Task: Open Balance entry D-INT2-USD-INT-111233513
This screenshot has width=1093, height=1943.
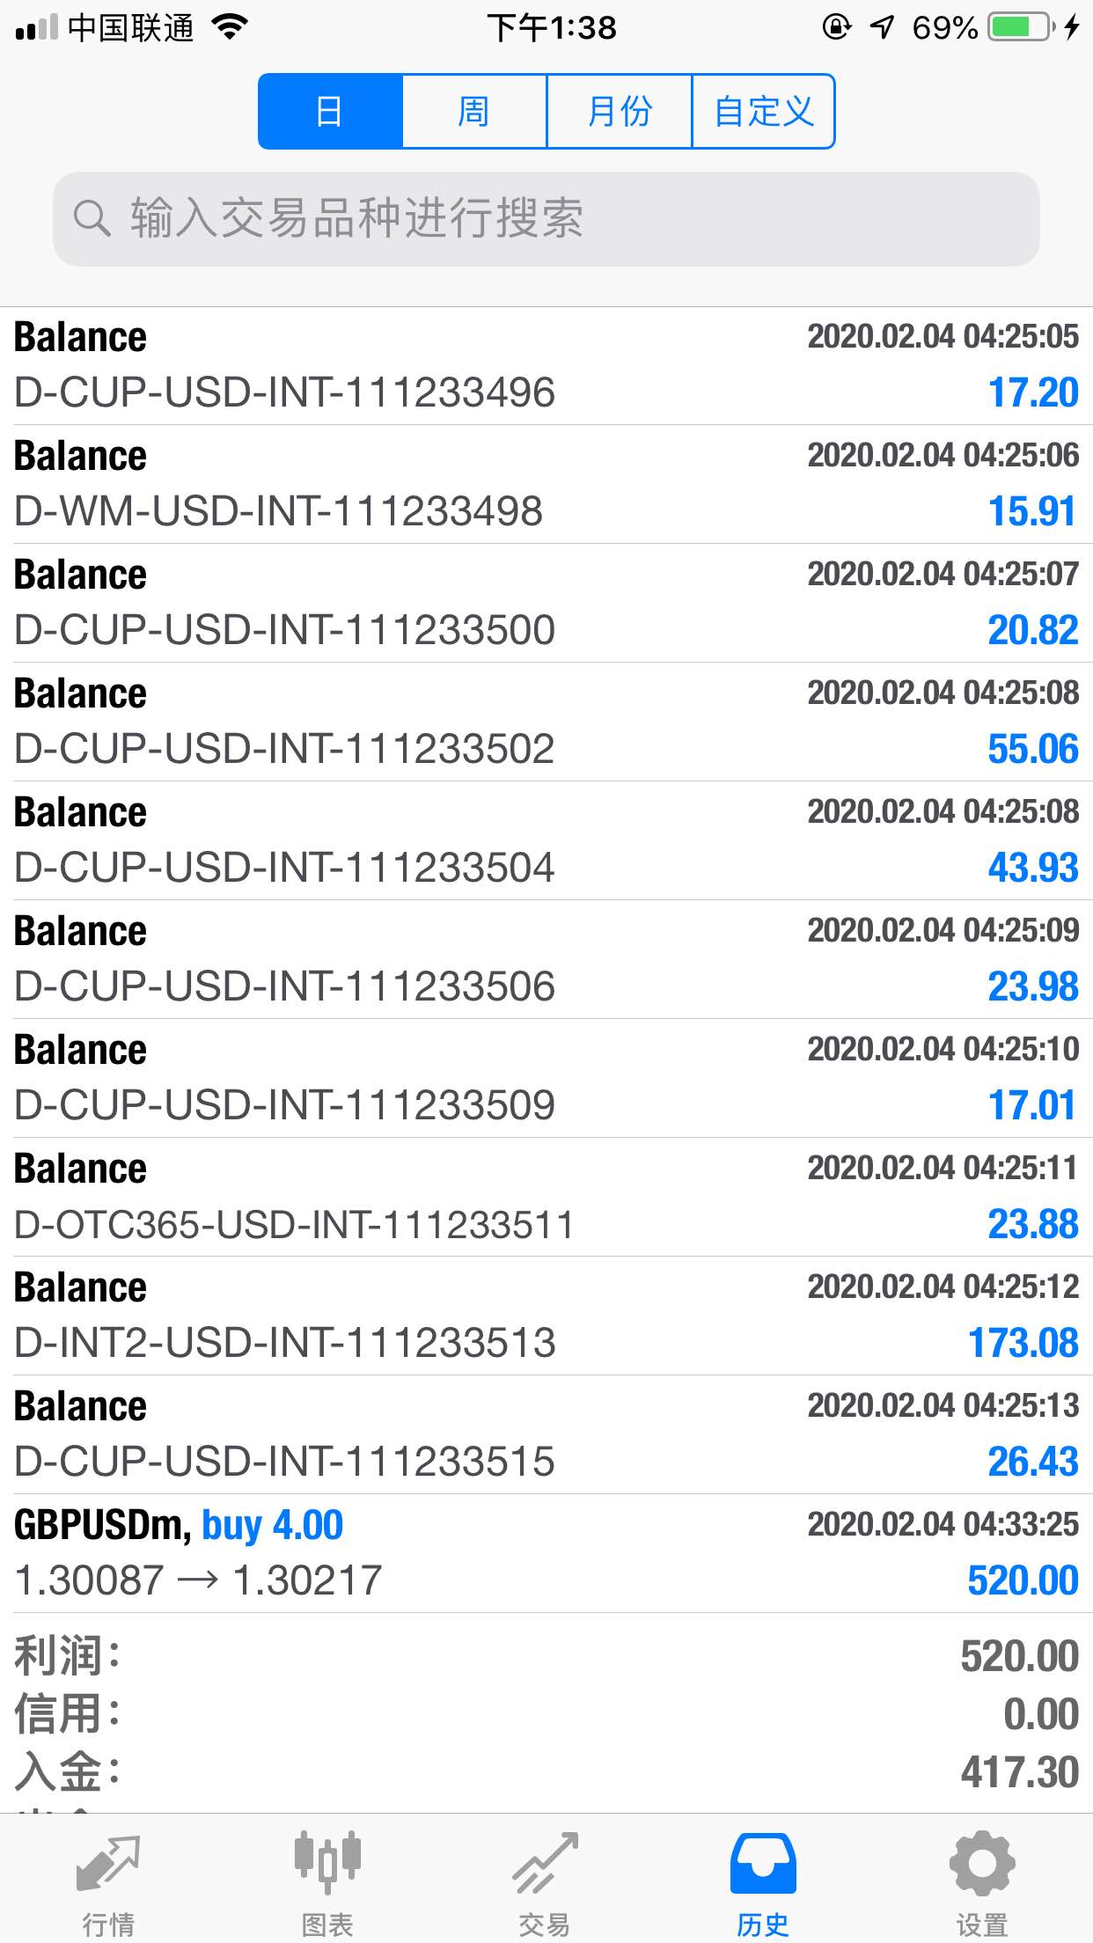Action: tap(546, 1316)
